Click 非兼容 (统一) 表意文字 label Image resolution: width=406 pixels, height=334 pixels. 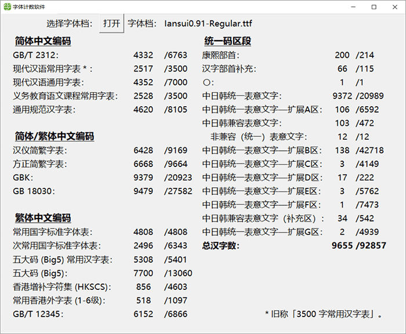[x=259, y=137]
